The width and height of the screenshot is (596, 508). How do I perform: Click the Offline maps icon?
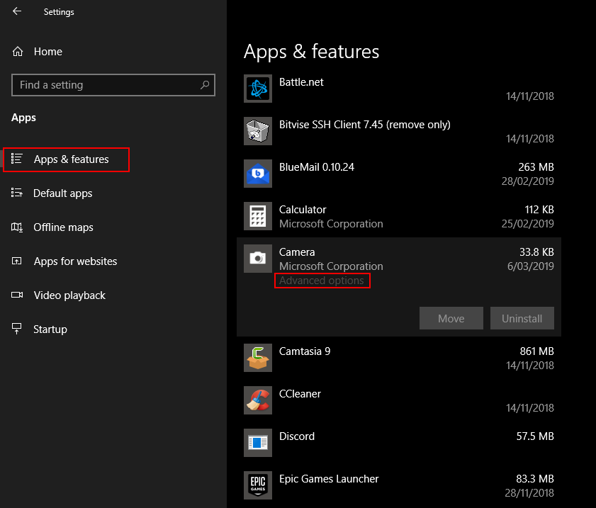[17, 227]
